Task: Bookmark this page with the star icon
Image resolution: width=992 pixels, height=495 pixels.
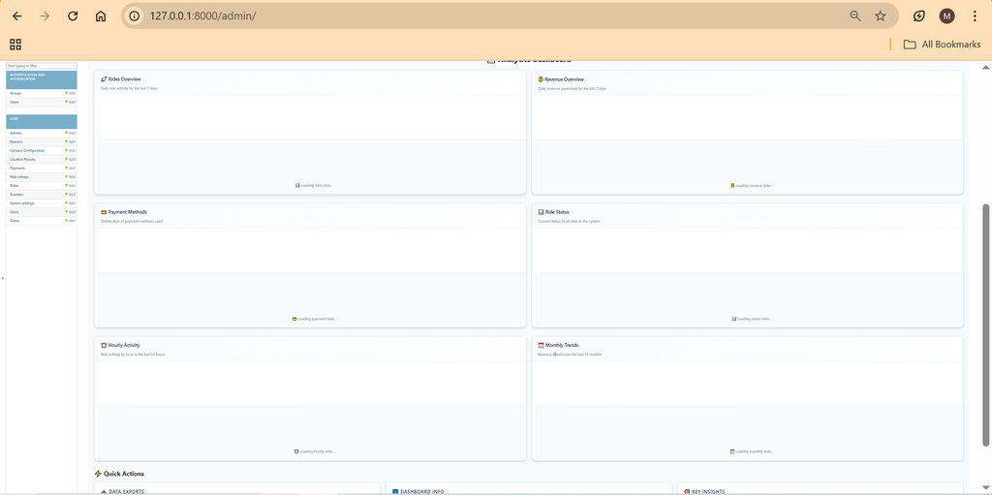Action: (880, 16)
